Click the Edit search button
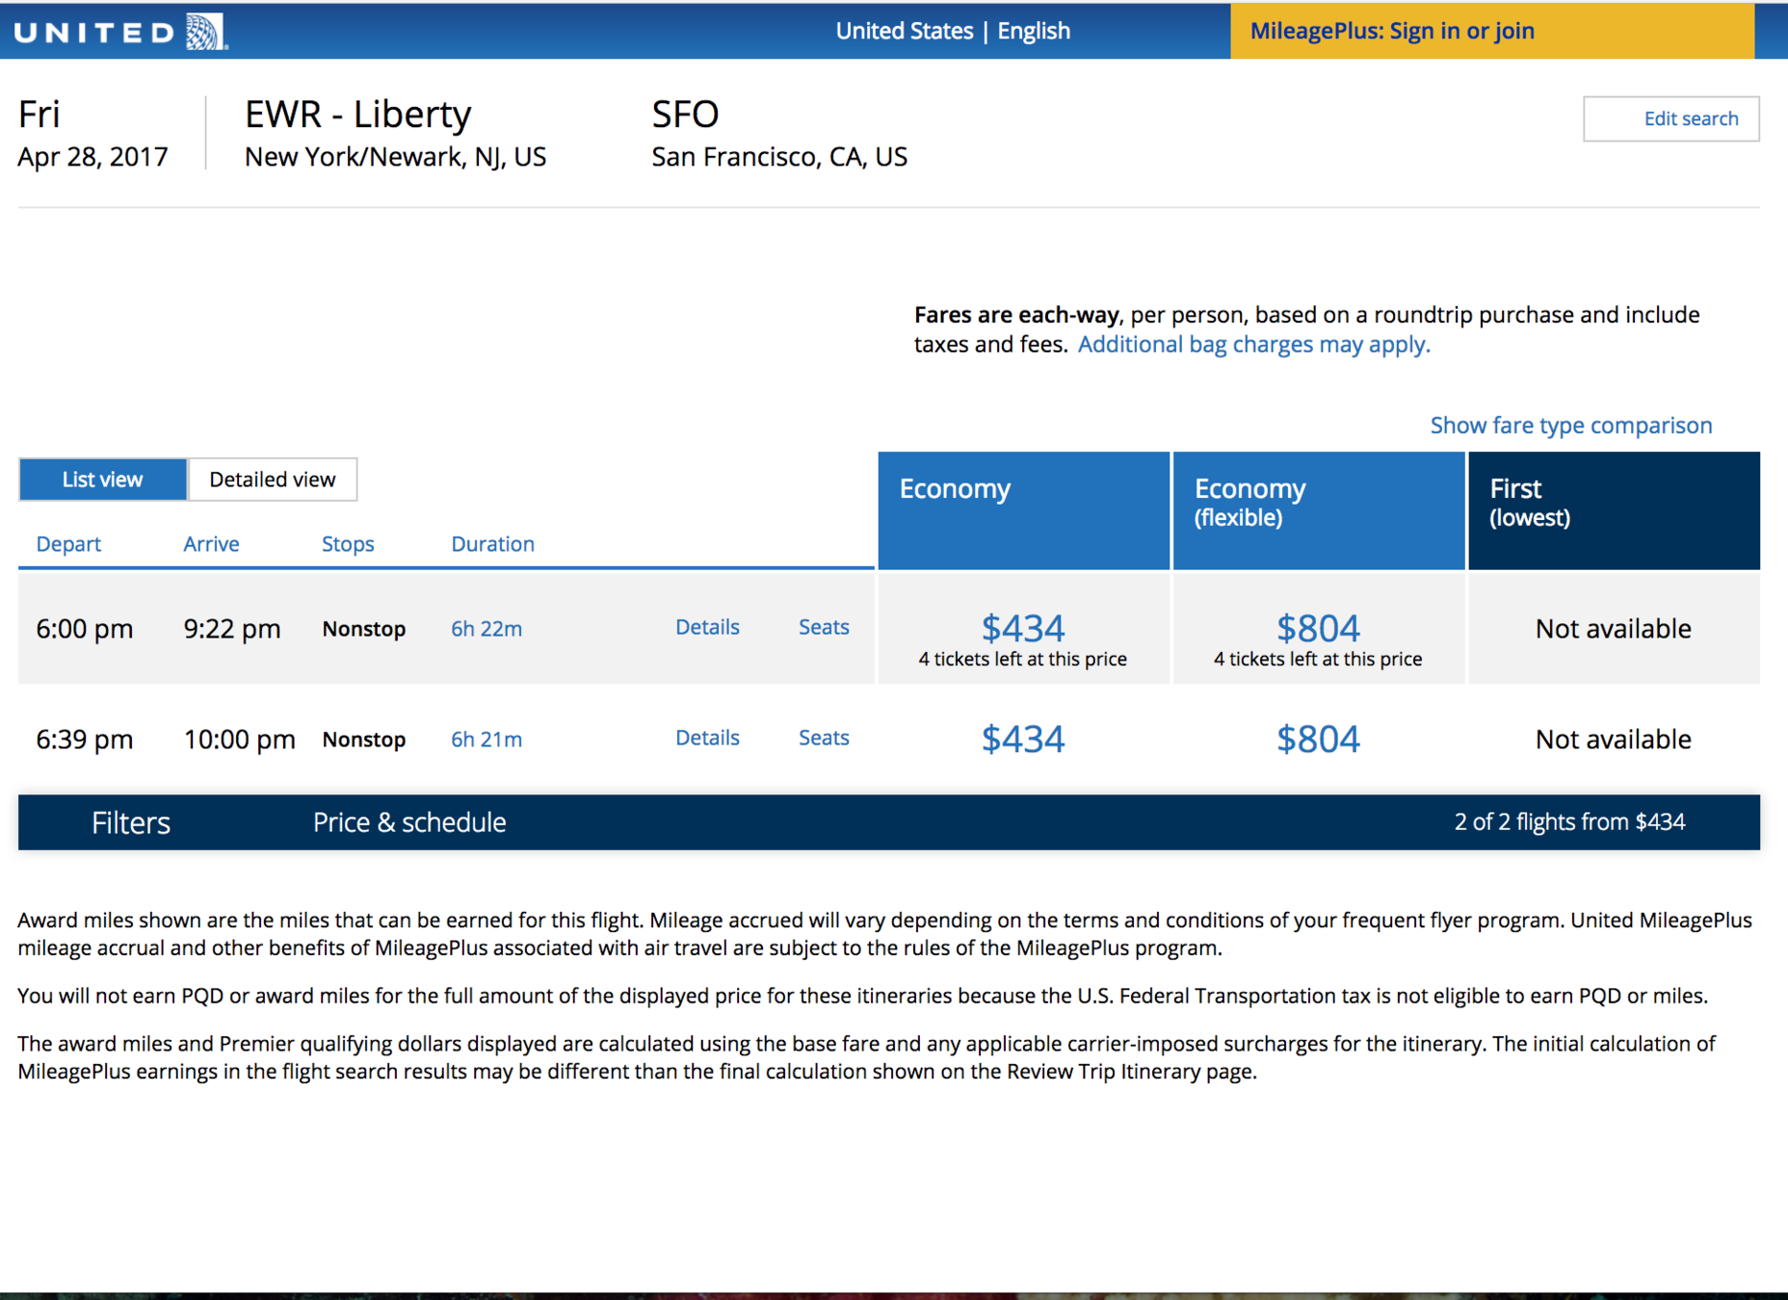 1670,118
